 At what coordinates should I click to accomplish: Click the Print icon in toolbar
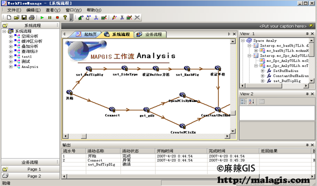click(x=31, y=17)
